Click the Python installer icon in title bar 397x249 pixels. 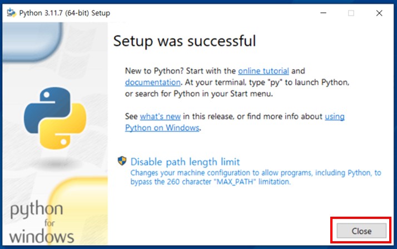(11, 13)
